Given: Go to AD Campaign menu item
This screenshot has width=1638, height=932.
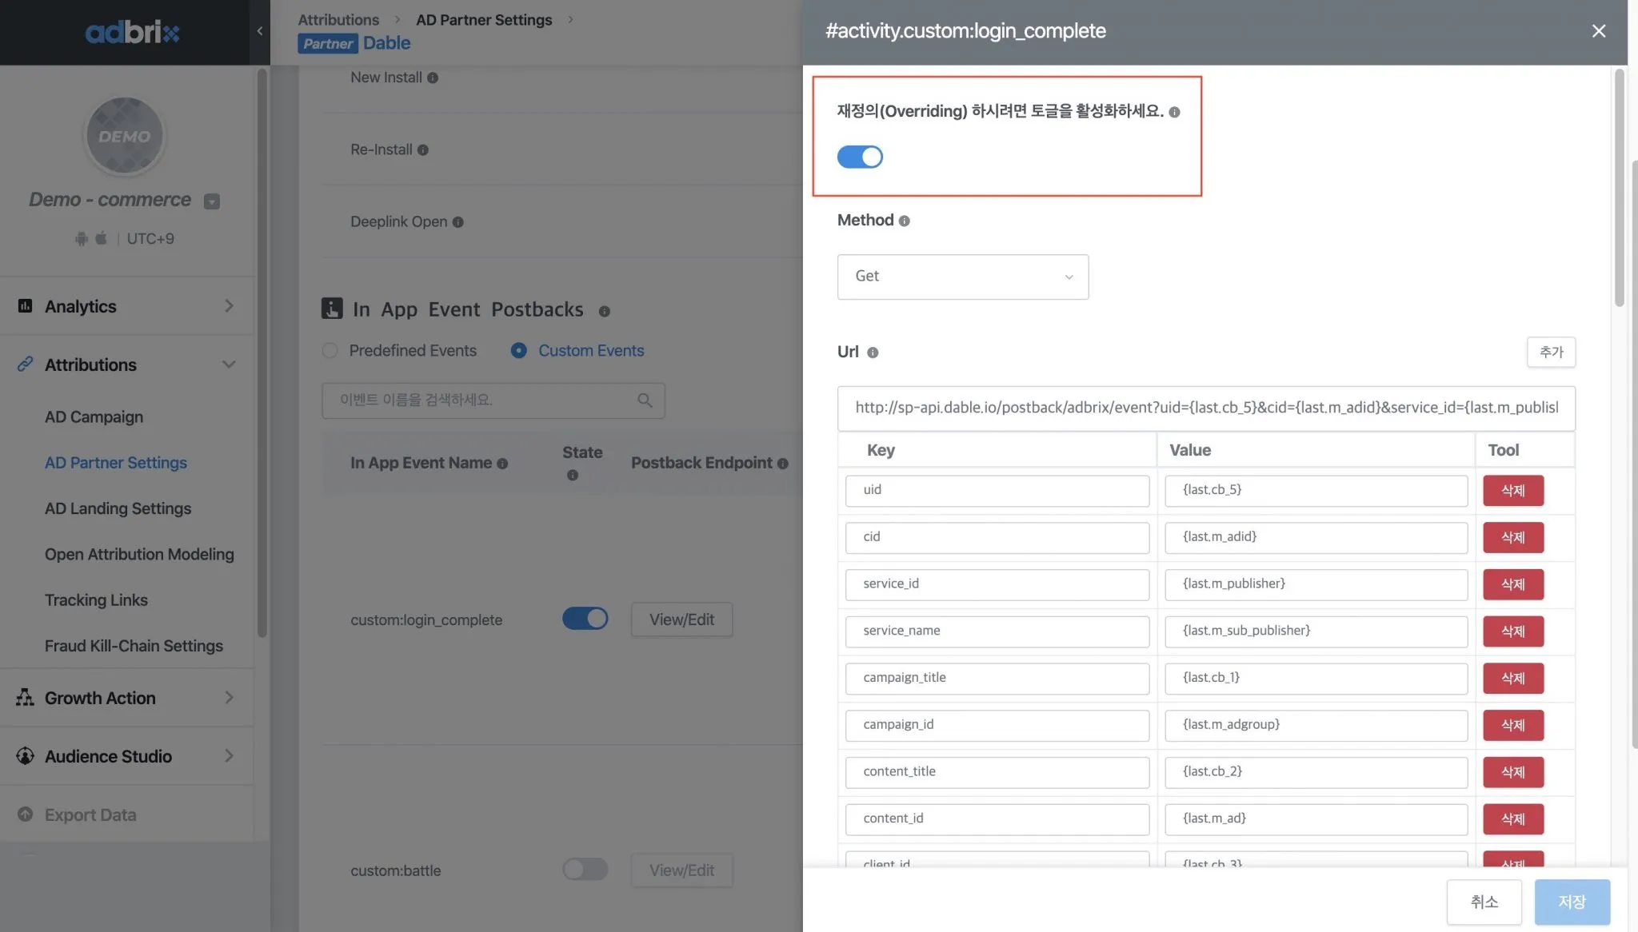Looking at the screenshot, I should pos(94,417).
